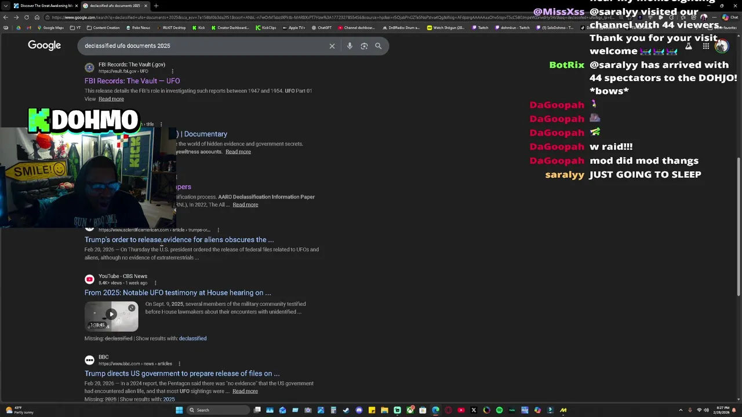This screenshot has width=742, height=417.
Task: Open Spotify from the taskbar
Action: (x=499, y=410)
